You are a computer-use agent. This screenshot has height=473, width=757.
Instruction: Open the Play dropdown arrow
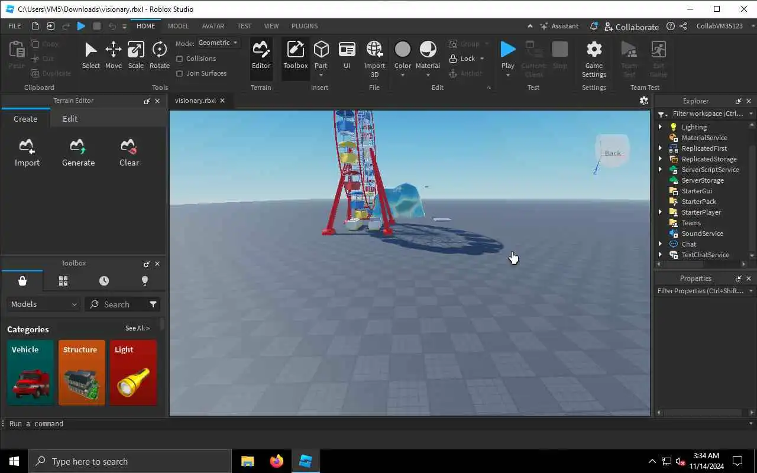point(507,74)
